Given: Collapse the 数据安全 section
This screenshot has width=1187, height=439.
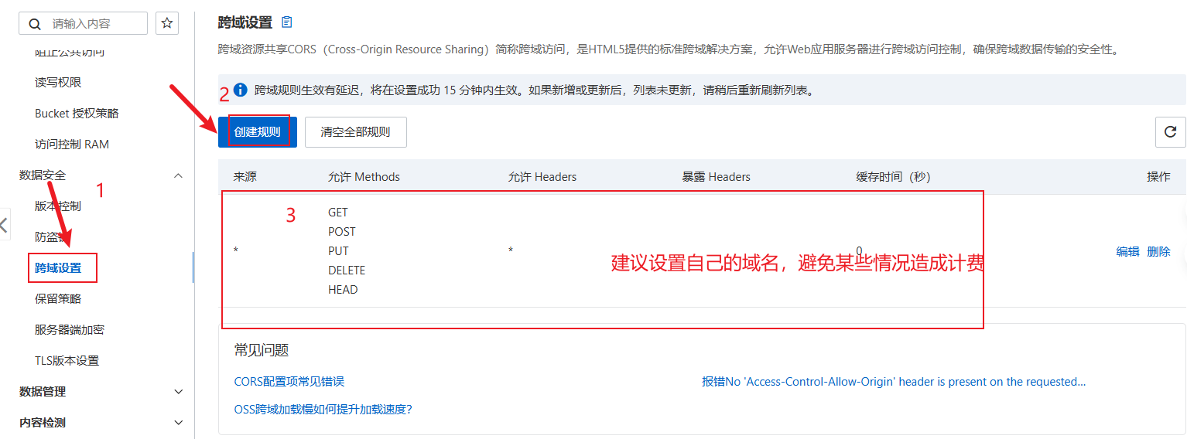Looking at the screenshot, I should pos(178,175).
